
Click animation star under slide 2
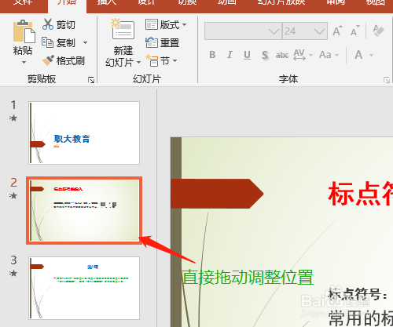[13, 195]
